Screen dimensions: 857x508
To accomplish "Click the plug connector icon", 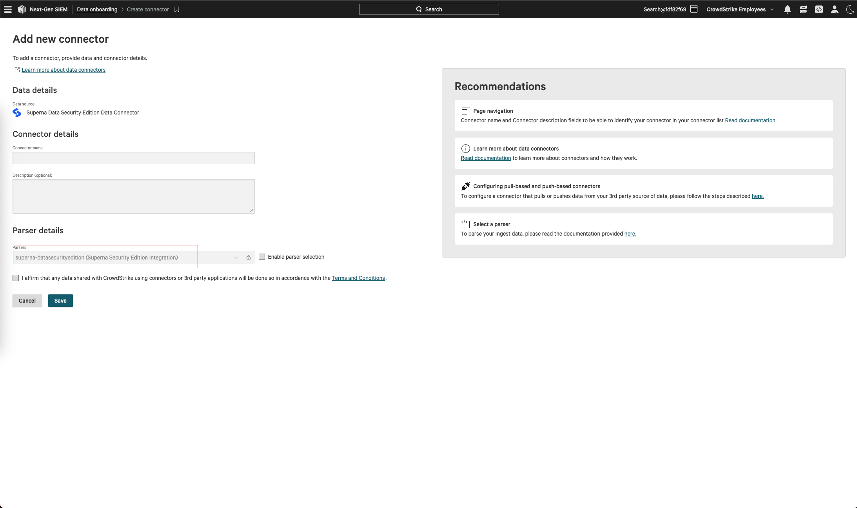I will (x=465, y=186).
